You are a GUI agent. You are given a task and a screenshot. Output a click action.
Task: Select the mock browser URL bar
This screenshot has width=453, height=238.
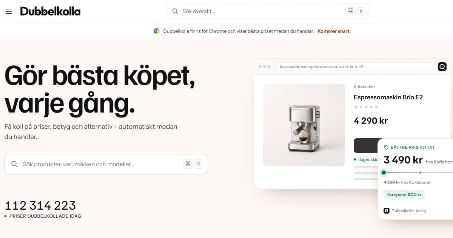point(354,67)
